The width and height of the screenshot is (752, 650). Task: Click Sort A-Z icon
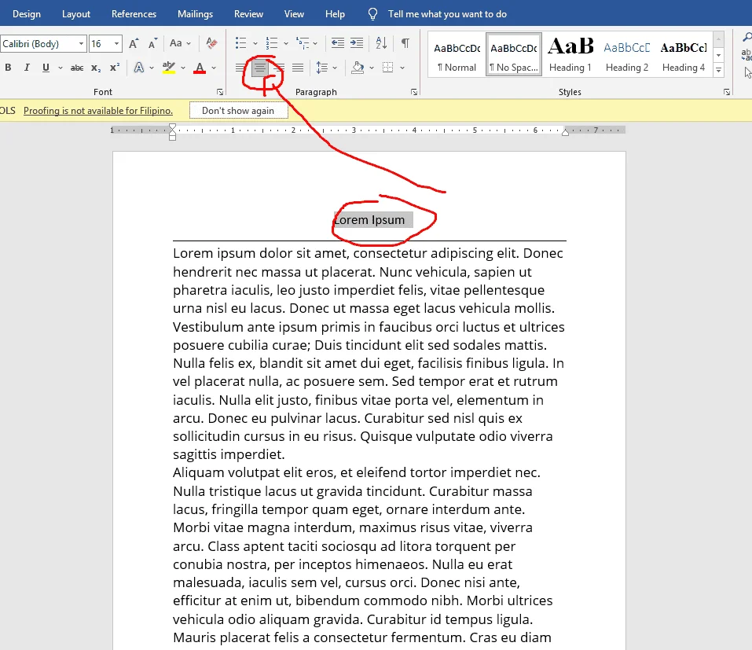381,43
